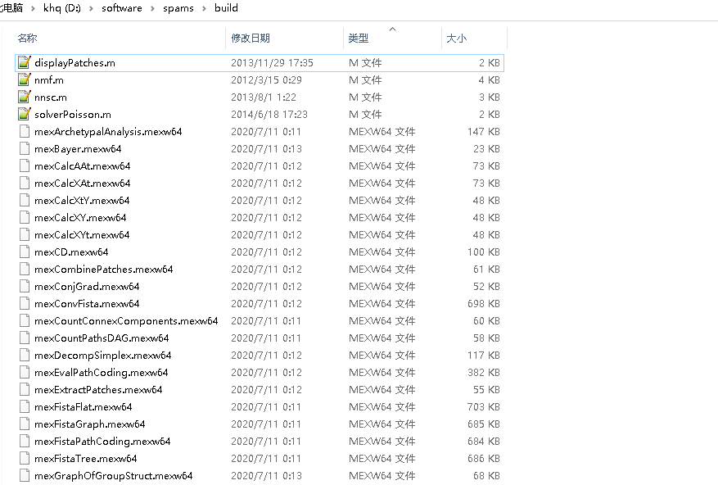Sort files by the 大小 column header
Viewport: 718px width, 485px height.
point(457,38)
